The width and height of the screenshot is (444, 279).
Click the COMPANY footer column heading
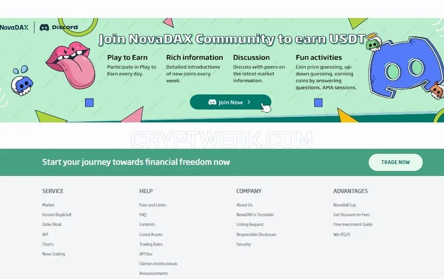click(x=249, y=191)
